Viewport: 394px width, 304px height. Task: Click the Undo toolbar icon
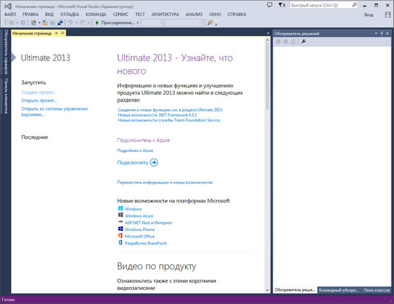pos(71,23)
